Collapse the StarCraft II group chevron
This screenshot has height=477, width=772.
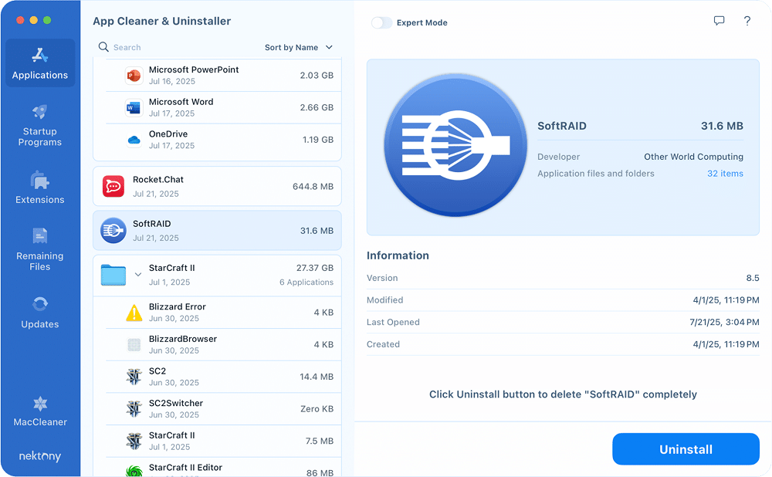pyautogui.click(x=138, y=275)
